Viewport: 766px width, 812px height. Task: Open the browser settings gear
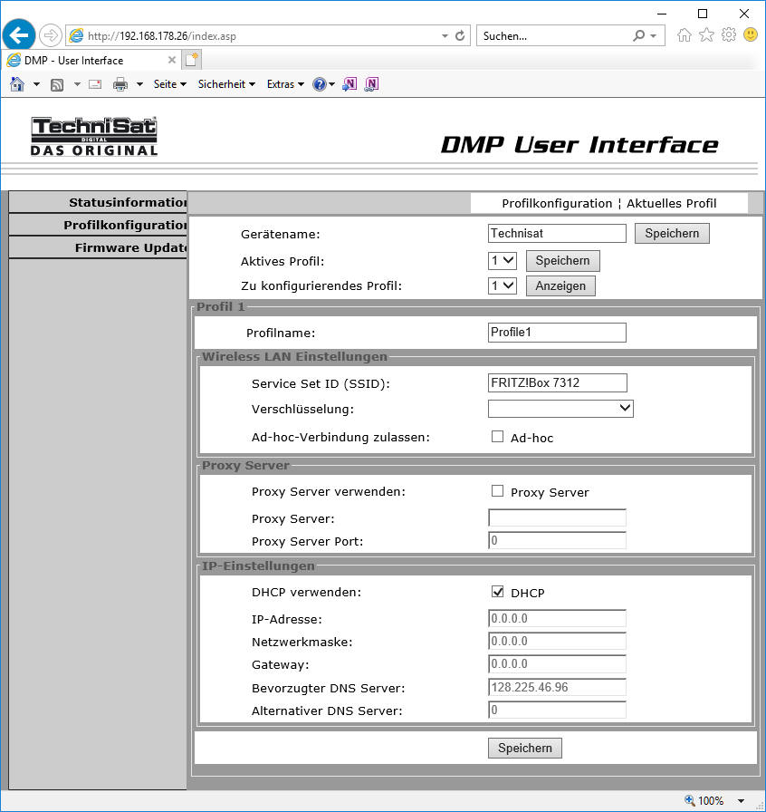click(x=728, y=35)
